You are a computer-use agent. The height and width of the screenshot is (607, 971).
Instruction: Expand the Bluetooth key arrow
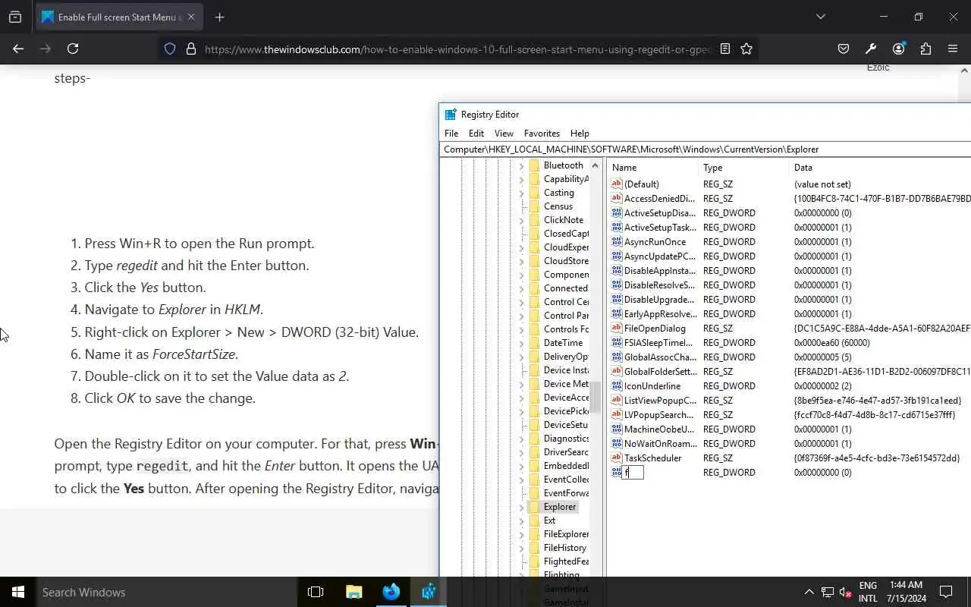tap(521, 166)
